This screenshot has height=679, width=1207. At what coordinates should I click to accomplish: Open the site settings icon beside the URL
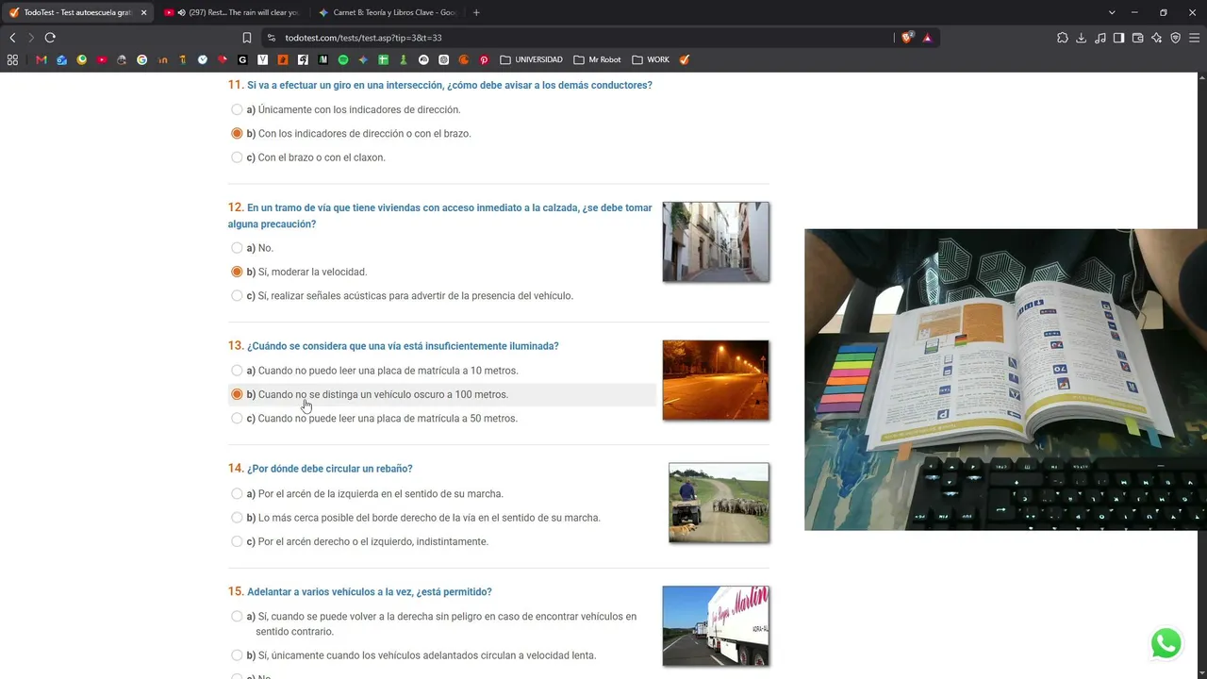[x=272, y=38]
